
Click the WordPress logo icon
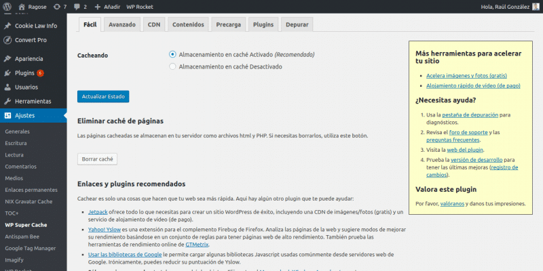[x=7, y=7]
